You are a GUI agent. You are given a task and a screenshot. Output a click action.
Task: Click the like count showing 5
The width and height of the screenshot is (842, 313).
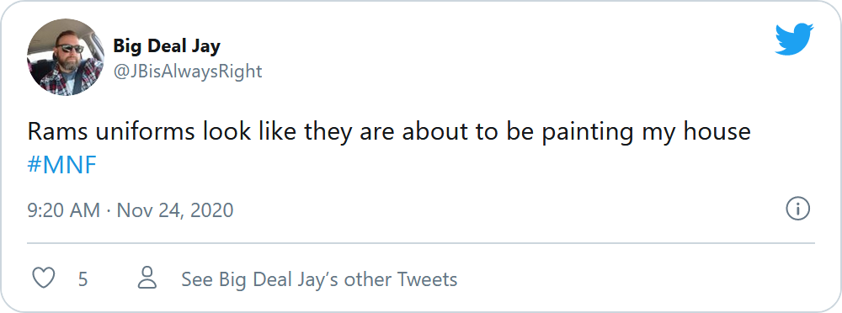(x=83, y=279)
